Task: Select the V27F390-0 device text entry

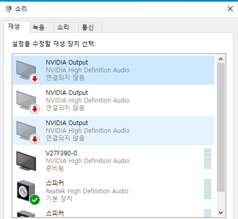Action: pyautogui.click(x=114, y=161)
